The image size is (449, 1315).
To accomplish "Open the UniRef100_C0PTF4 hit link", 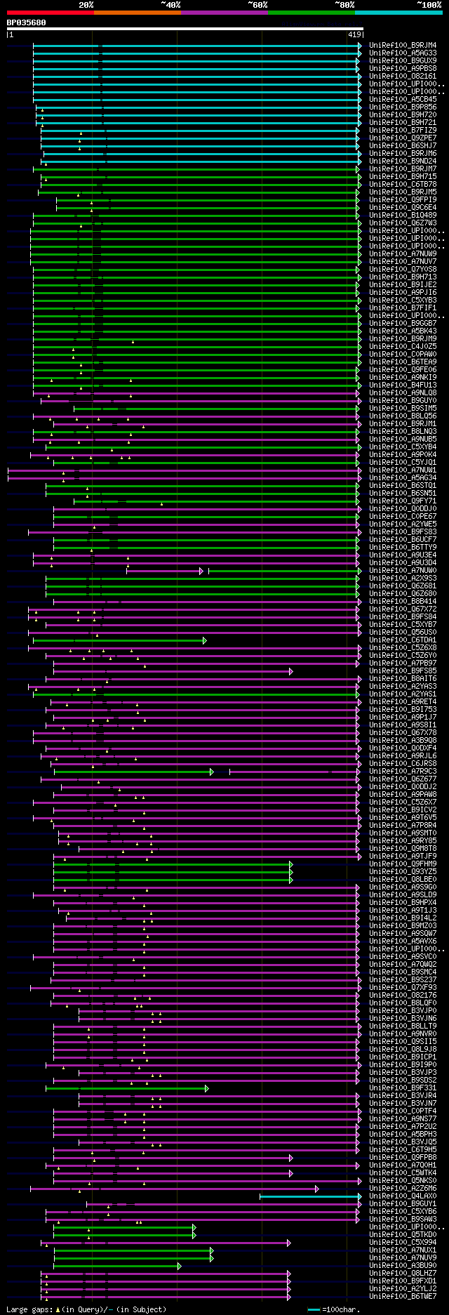I will click(403, 1111).
